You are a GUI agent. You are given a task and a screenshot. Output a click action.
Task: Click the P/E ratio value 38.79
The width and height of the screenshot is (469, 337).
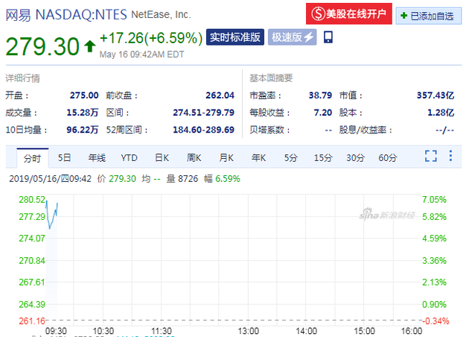pos(320,95)
